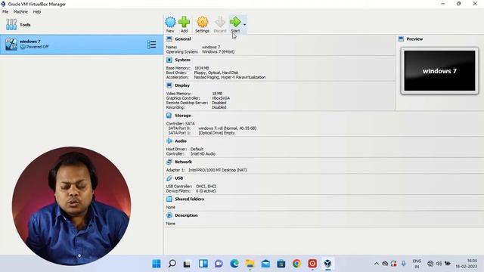484x272 pixels.
Task: Open the Mail app from the taskbar
Action: (x=265, y=264)
